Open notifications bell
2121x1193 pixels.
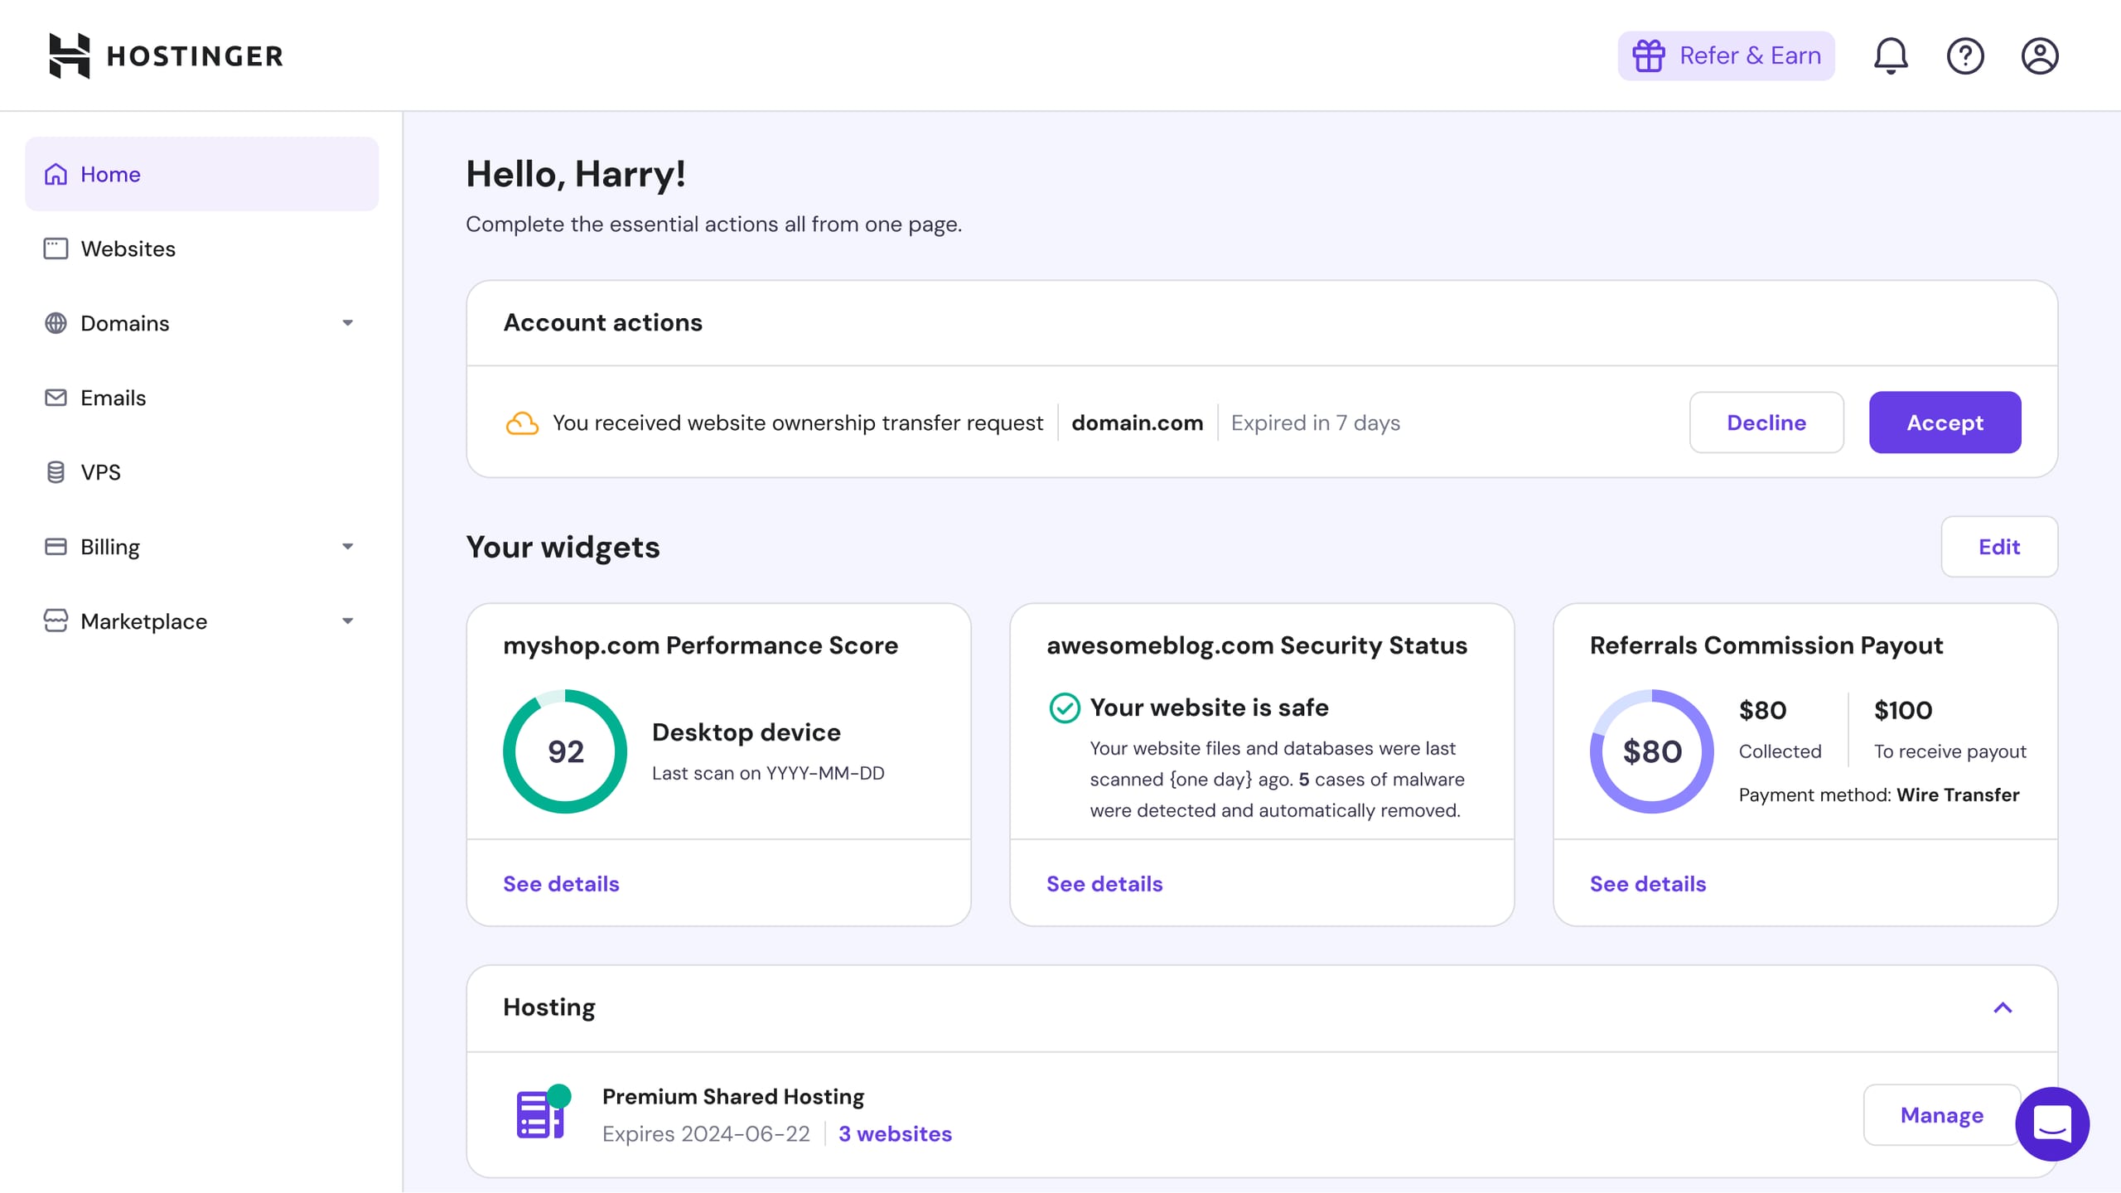[x=1891, y=56]
